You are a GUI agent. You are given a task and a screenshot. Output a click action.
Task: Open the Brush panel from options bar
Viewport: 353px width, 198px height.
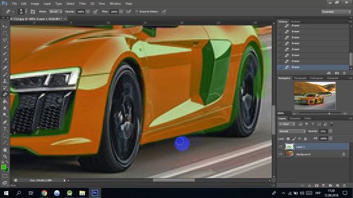pos(33,12)
